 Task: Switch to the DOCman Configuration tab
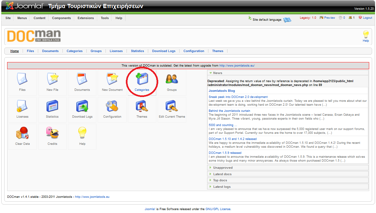tap(194, 51)
